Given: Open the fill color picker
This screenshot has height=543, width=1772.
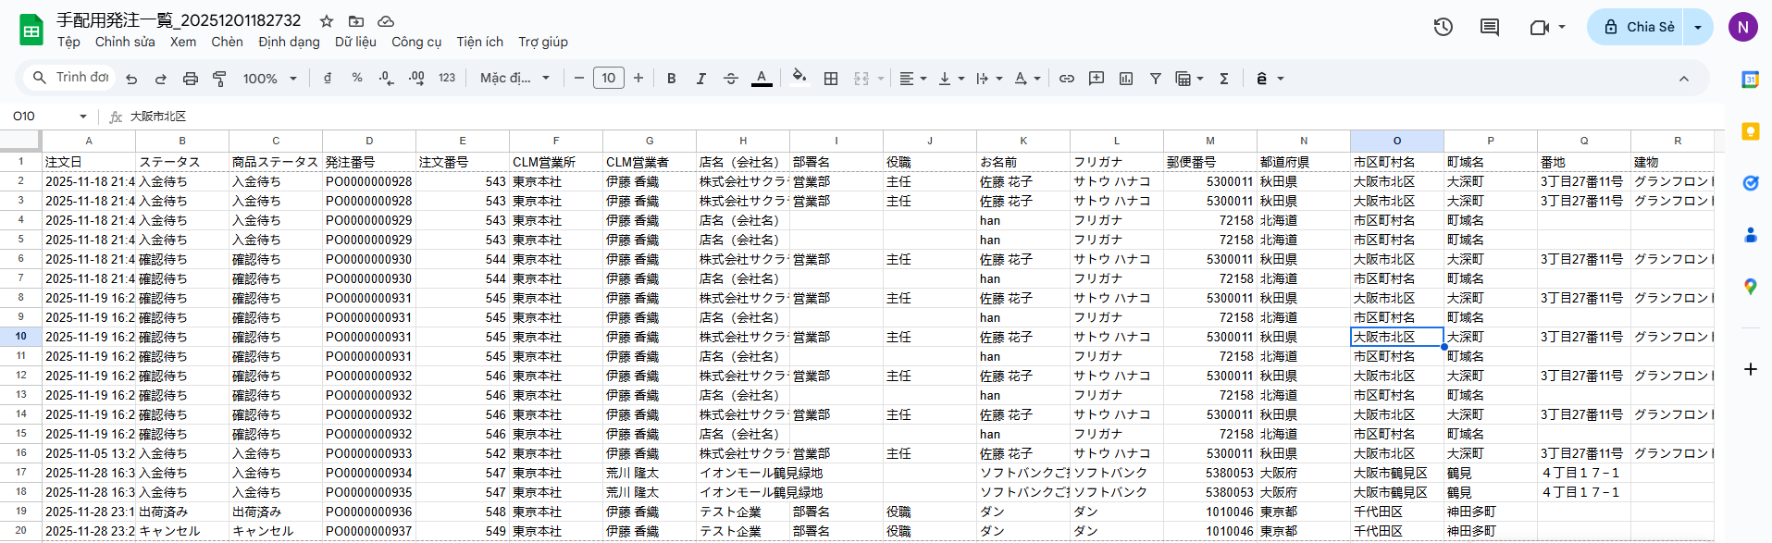Looking at the screenshot, I should pyautogui.click(x=799, y=78).
